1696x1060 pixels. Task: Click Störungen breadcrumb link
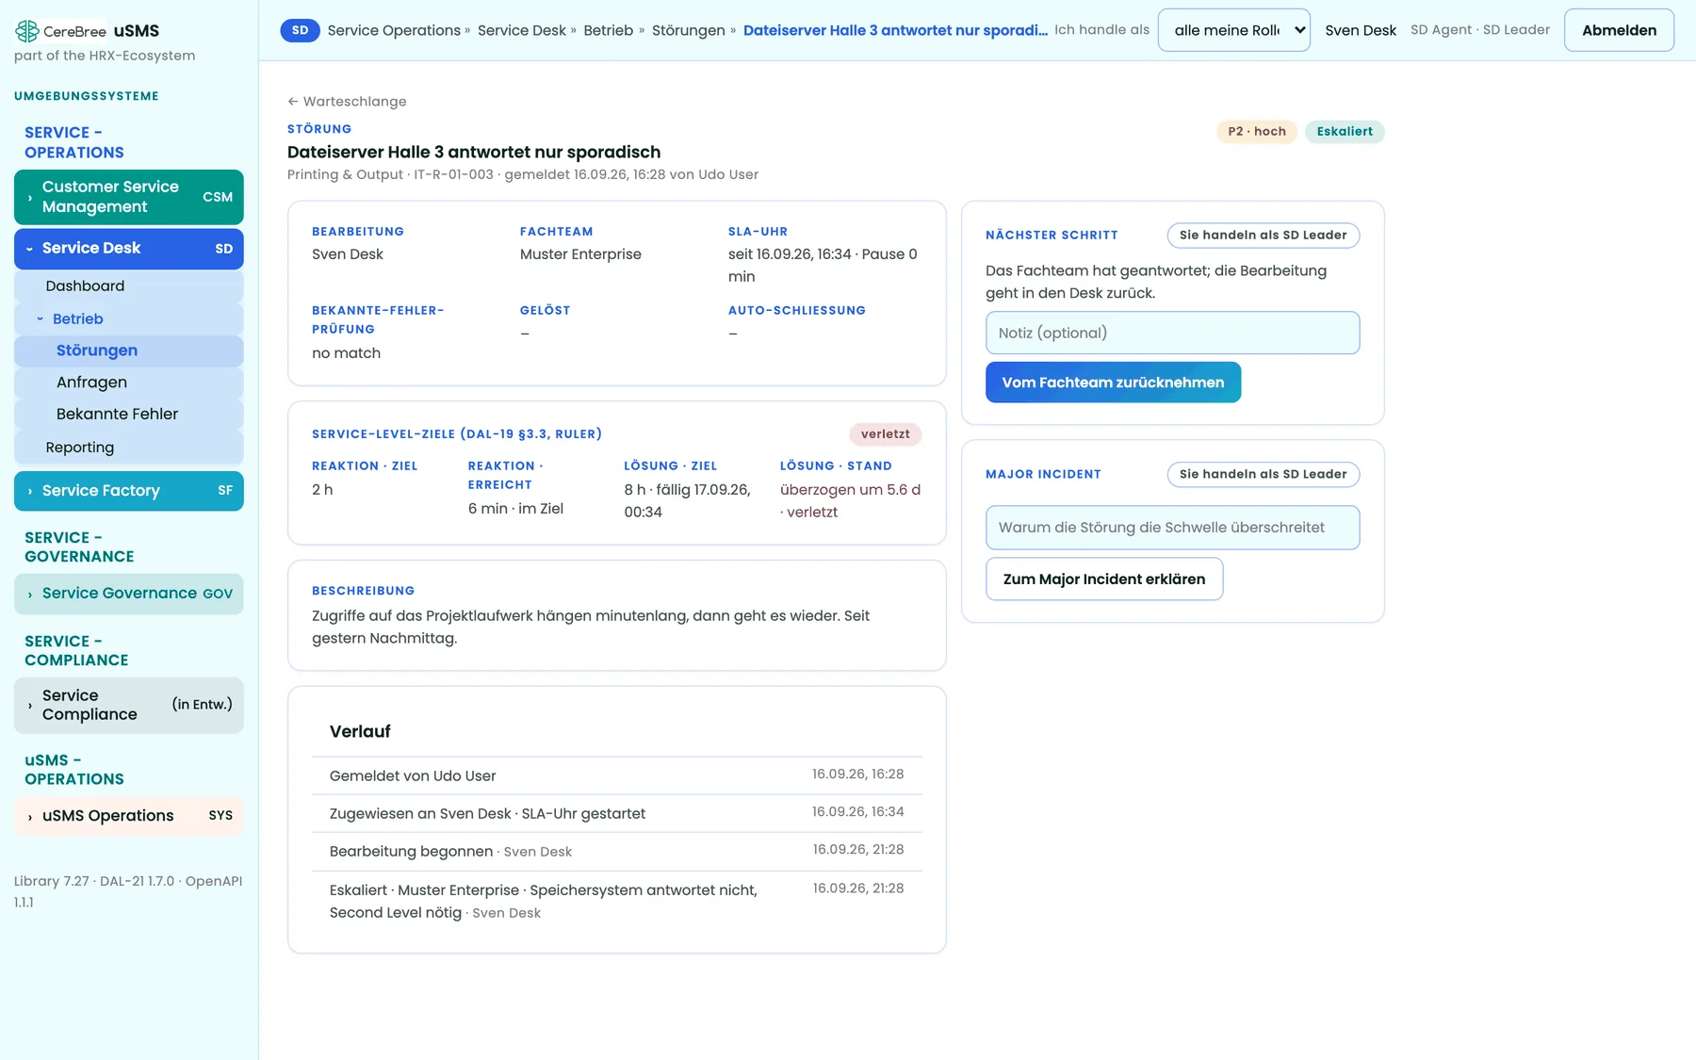point(688,30)
